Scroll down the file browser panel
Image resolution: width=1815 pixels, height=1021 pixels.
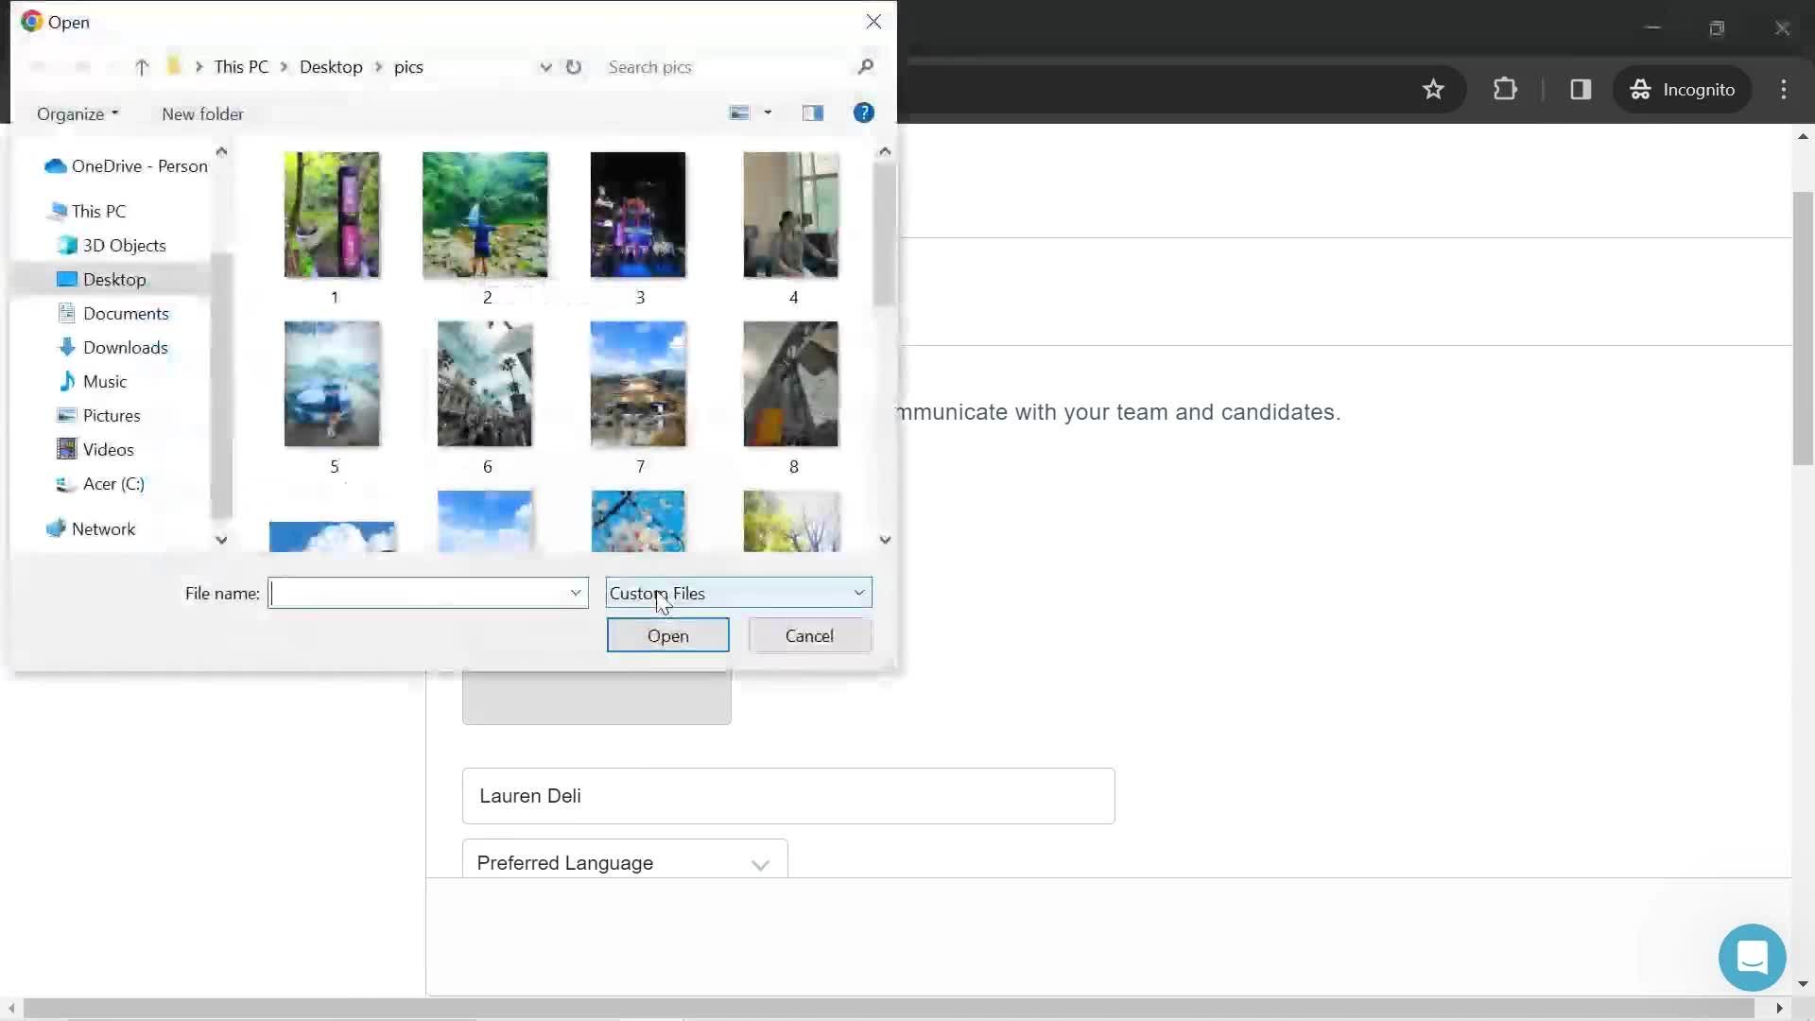(887, 539)
